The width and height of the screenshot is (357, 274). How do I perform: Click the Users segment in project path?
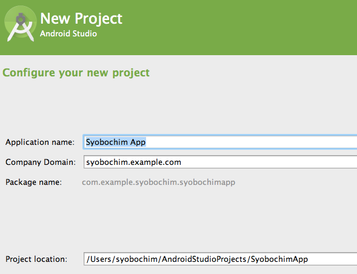click(101, 259)
